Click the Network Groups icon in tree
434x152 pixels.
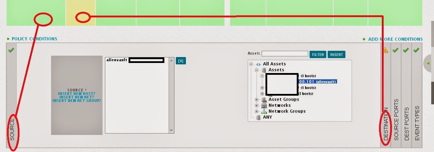coord(264,111)
